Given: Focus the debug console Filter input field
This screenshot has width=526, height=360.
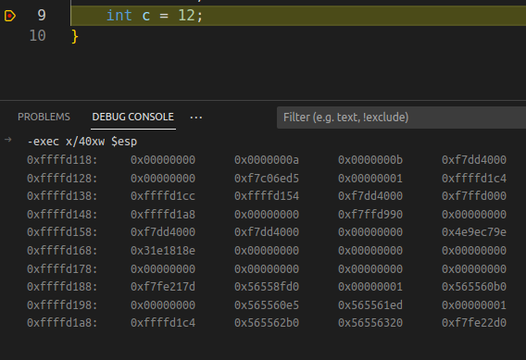Looking at the screenshot, I should click(x=401, y=118).
